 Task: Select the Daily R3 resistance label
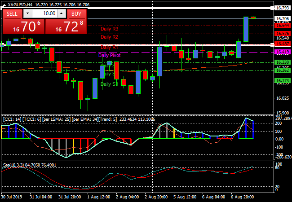coord(110,28)
